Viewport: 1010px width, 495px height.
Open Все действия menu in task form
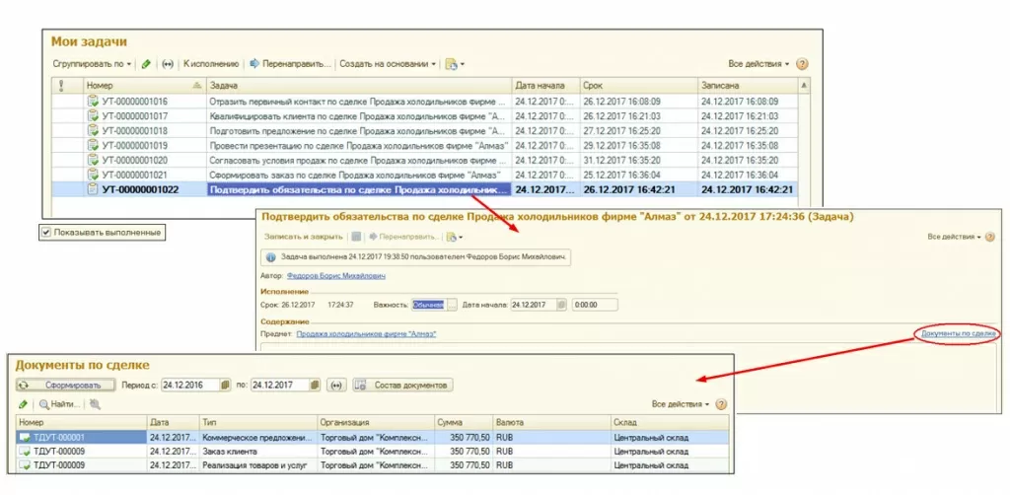pyautogui.click(x=954, y=237)
